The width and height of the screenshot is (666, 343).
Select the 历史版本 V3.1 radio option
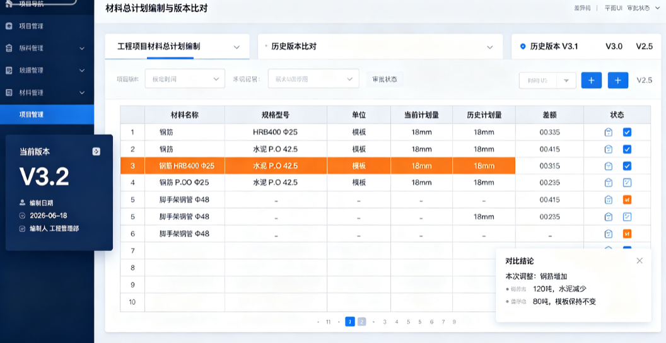[x=523, y=46]
